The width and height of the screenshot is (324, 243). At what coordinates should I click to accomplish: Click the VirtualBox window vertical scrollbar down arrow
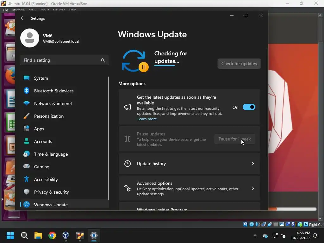pos(320,219)
